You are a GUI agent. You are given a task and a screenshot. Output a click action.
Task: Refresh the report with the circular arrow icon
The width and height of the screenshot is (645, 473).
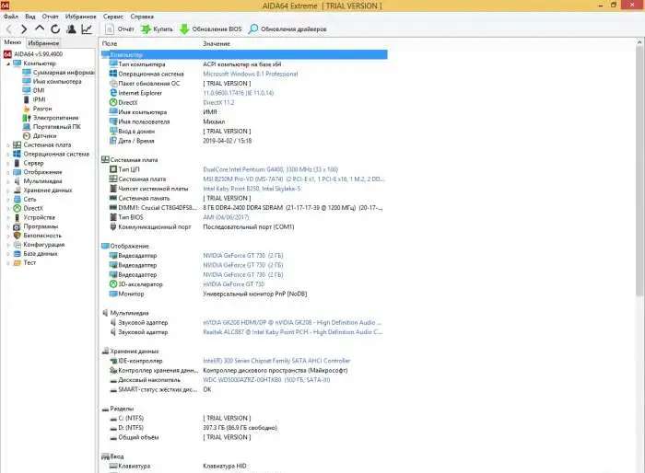coord(55,29)
